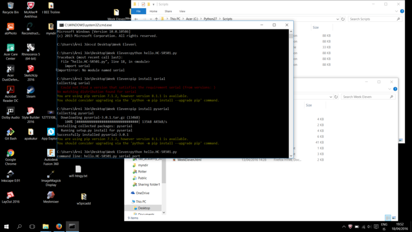Launch Git Bash from desktop
The width and height of the screenshot is (412, 232).
(11, 134)
